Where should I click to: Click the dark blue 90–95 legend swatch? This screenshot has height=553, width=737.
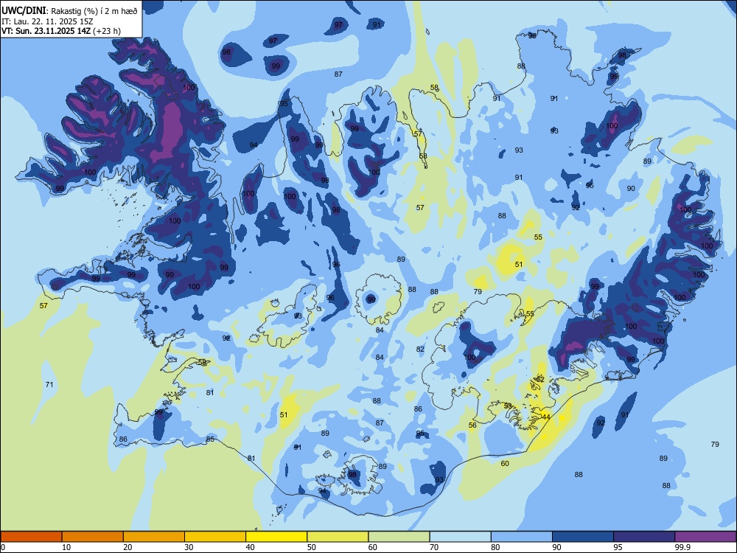click(x=583, y=537)
